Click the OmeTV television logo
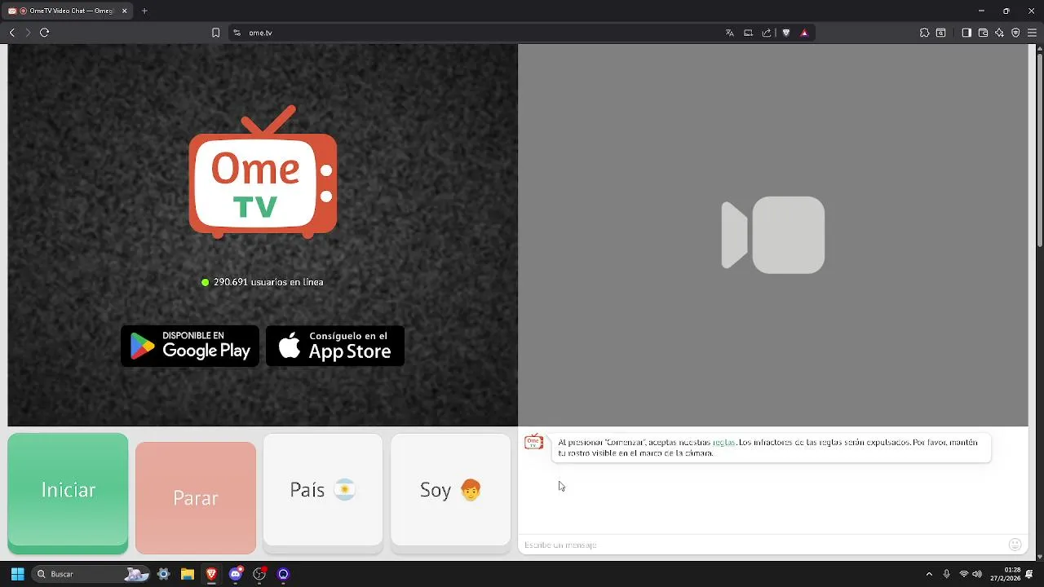 pos(263,172)
